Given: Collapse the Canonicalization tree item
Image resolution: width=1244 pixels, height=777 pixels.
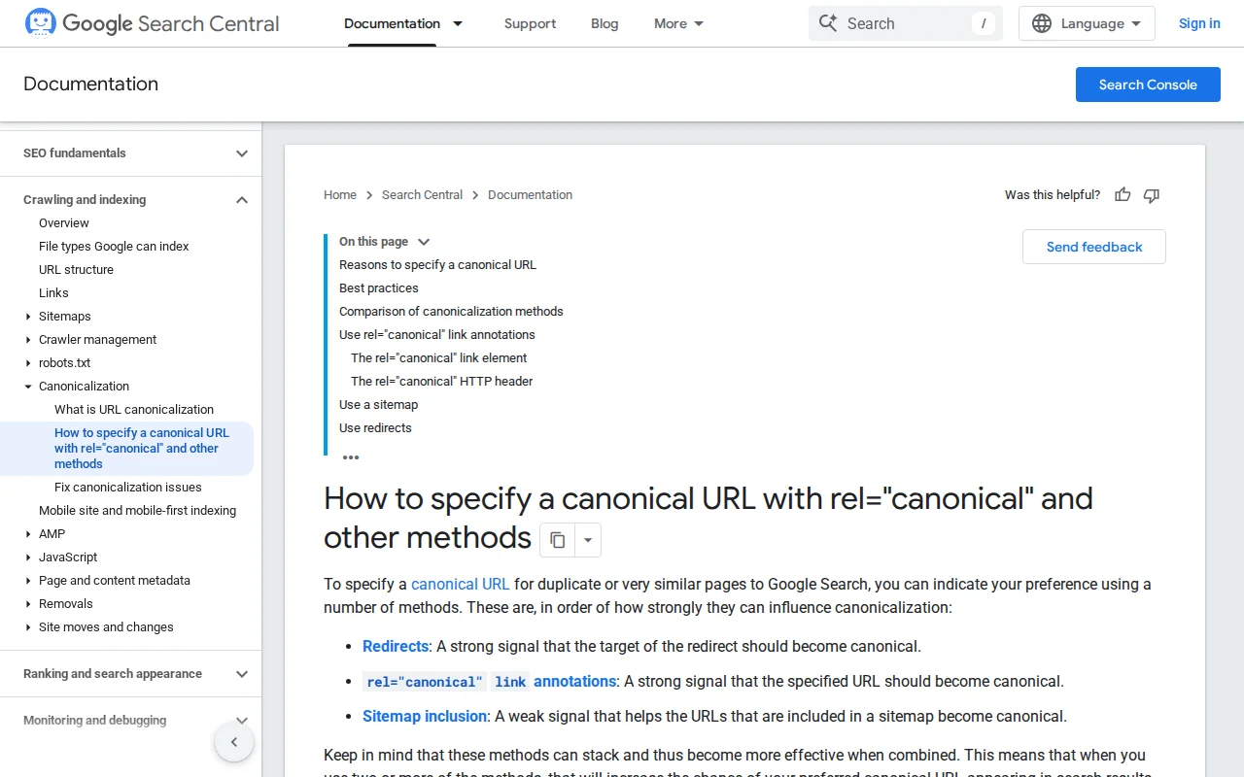Looking at the screenshot, I should (x=28, y=386).
